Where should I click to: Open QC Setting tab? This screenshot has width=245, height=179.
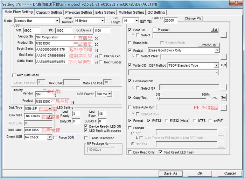[x=156, y=12]
